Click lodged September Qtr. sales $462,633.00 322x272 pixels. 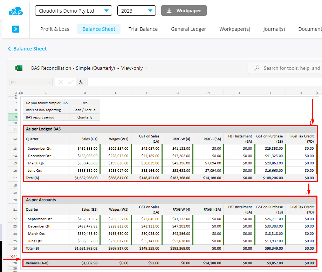pos(85,148)
